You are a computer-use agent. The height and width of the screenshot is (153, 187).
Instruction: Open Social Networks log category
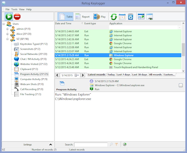coord(34,54)
